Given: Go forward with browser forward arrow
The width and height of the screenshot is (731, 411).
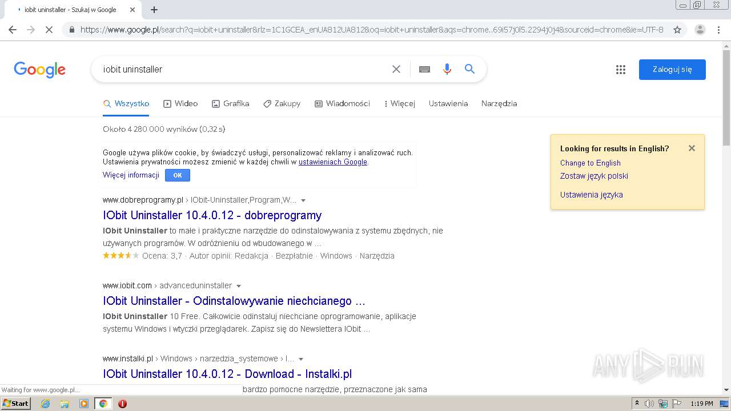Looking at the screenshot, I should (31, 30).
